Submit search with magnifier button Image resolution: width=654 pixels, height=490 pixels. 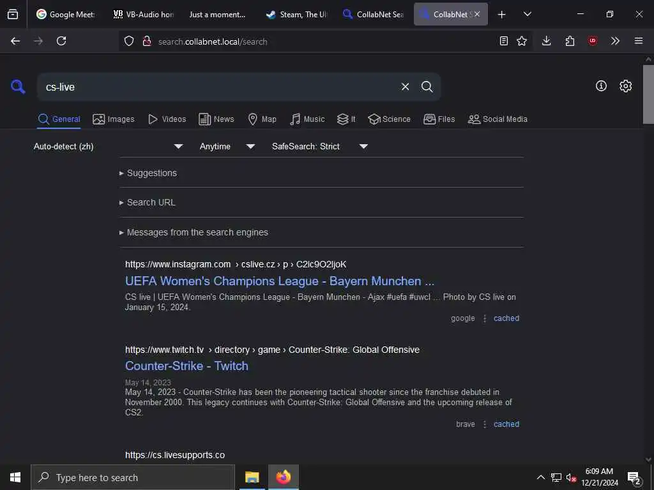[427, 87]
